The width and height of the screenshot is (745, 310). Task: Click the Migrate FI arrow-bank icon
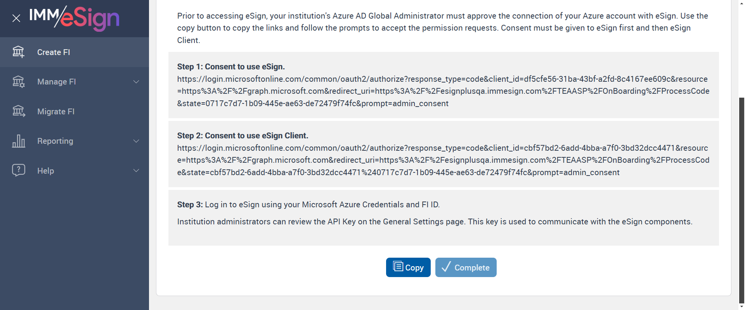(18, 112)
